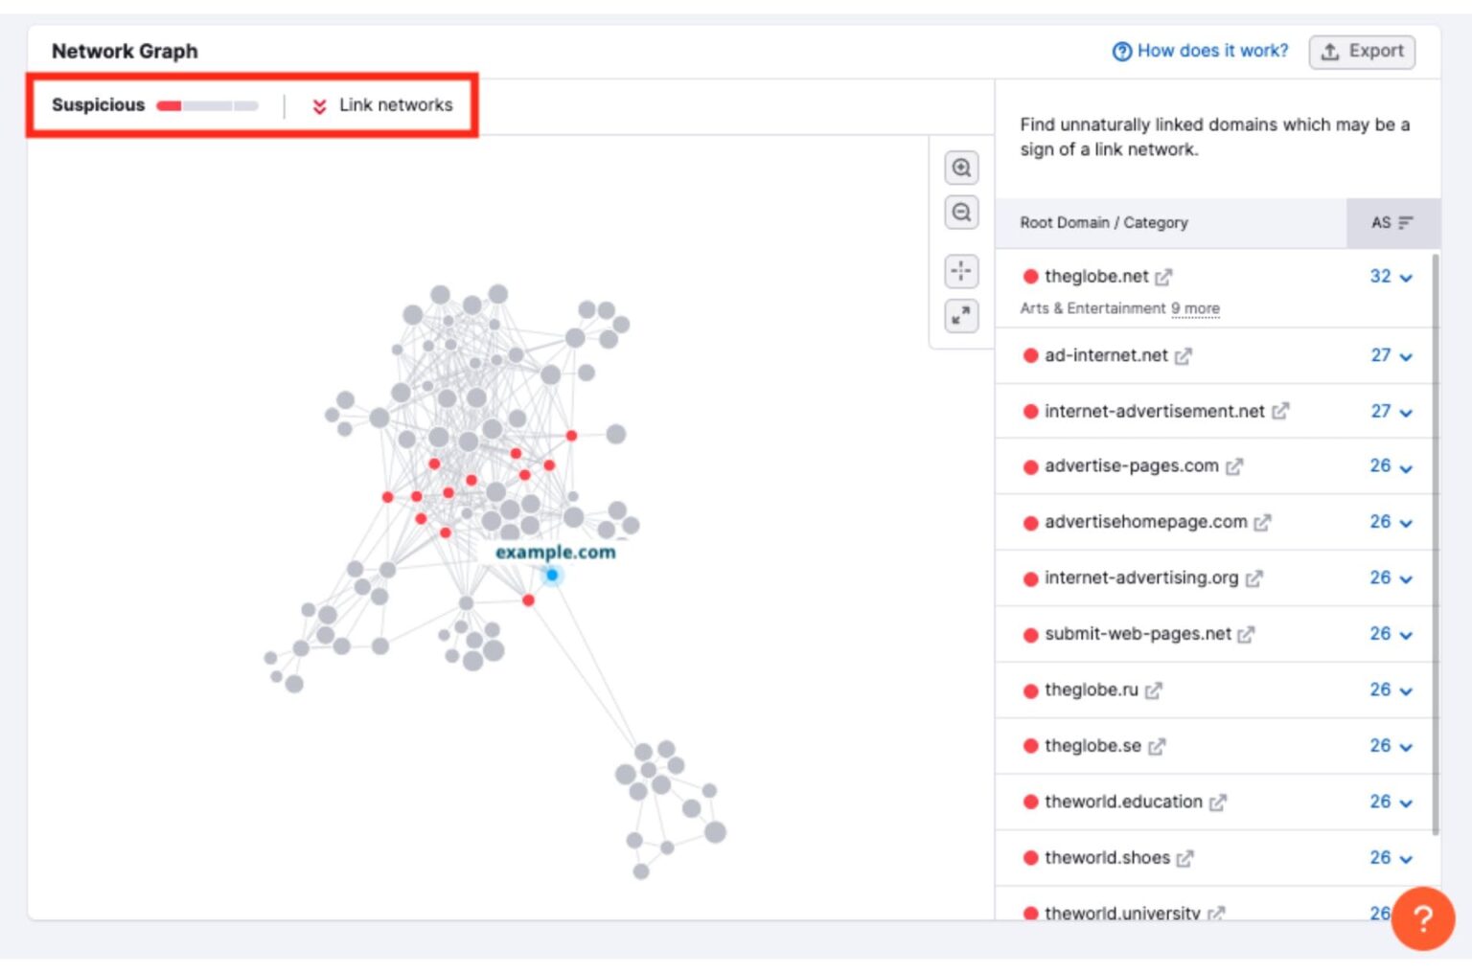Open theglobe.ru via its external link icon
The height and width of the screenshot is (973, 1472).
[x=1153, y=690]
